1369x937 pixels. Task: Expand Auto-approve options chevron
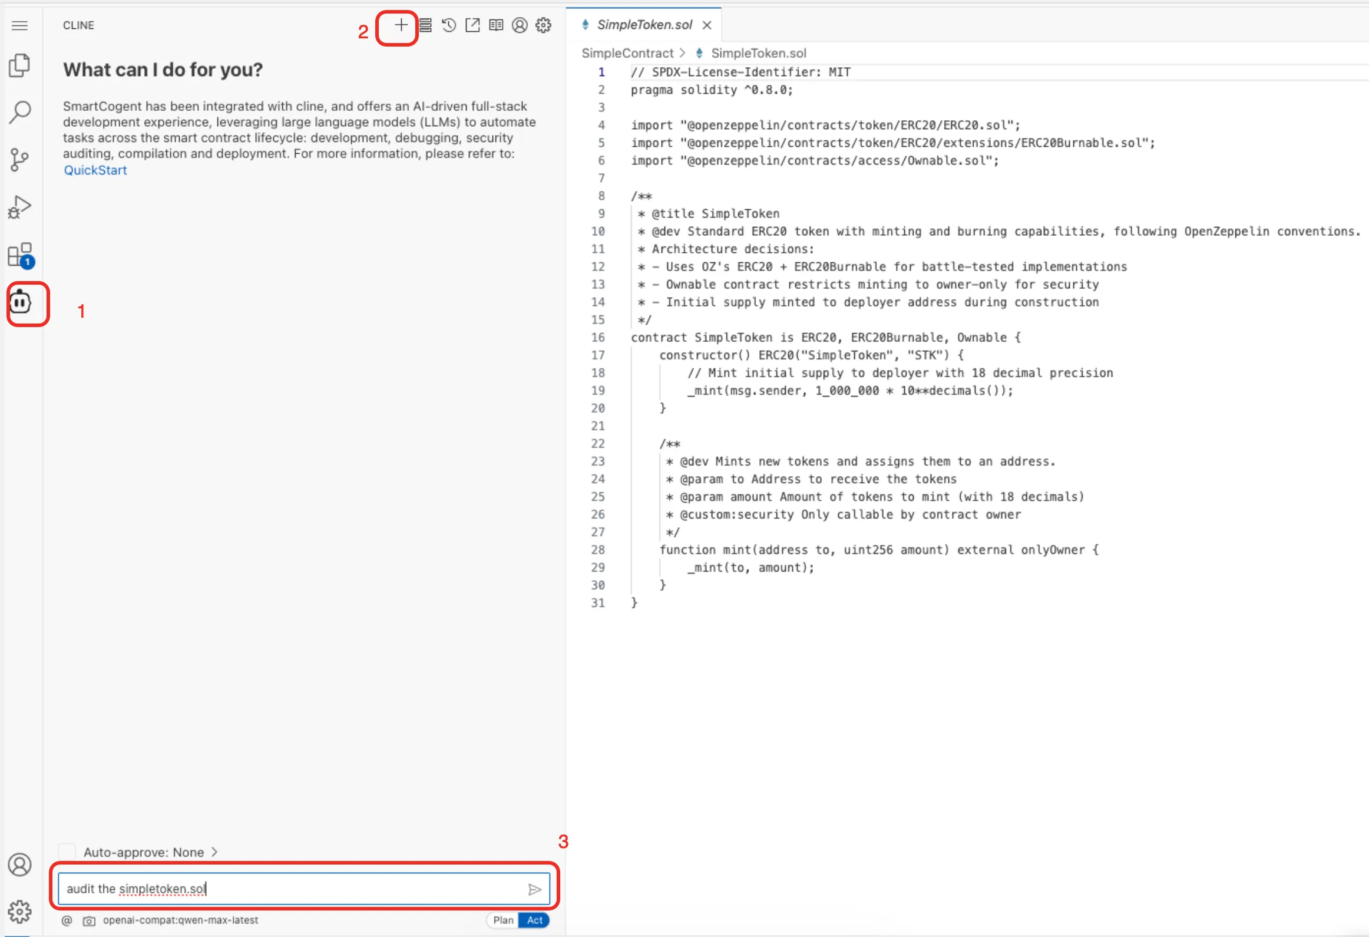coord(214,852)
